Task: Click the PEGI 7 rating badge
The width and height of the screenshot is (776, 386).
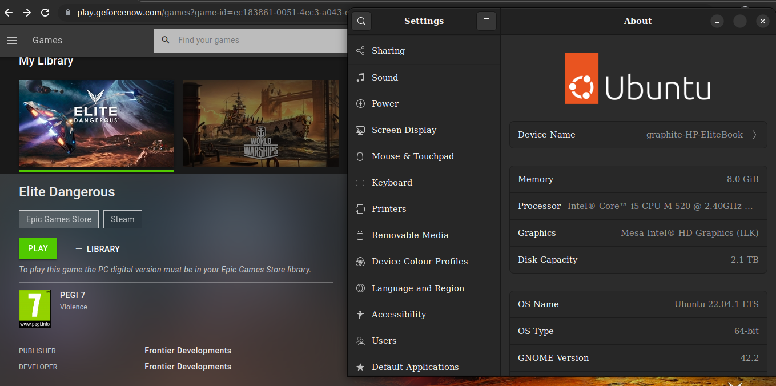Action: (x=35, y=309)
